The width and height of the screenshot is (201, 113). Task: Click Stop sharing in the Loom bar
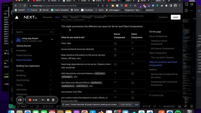pos(126,105)
